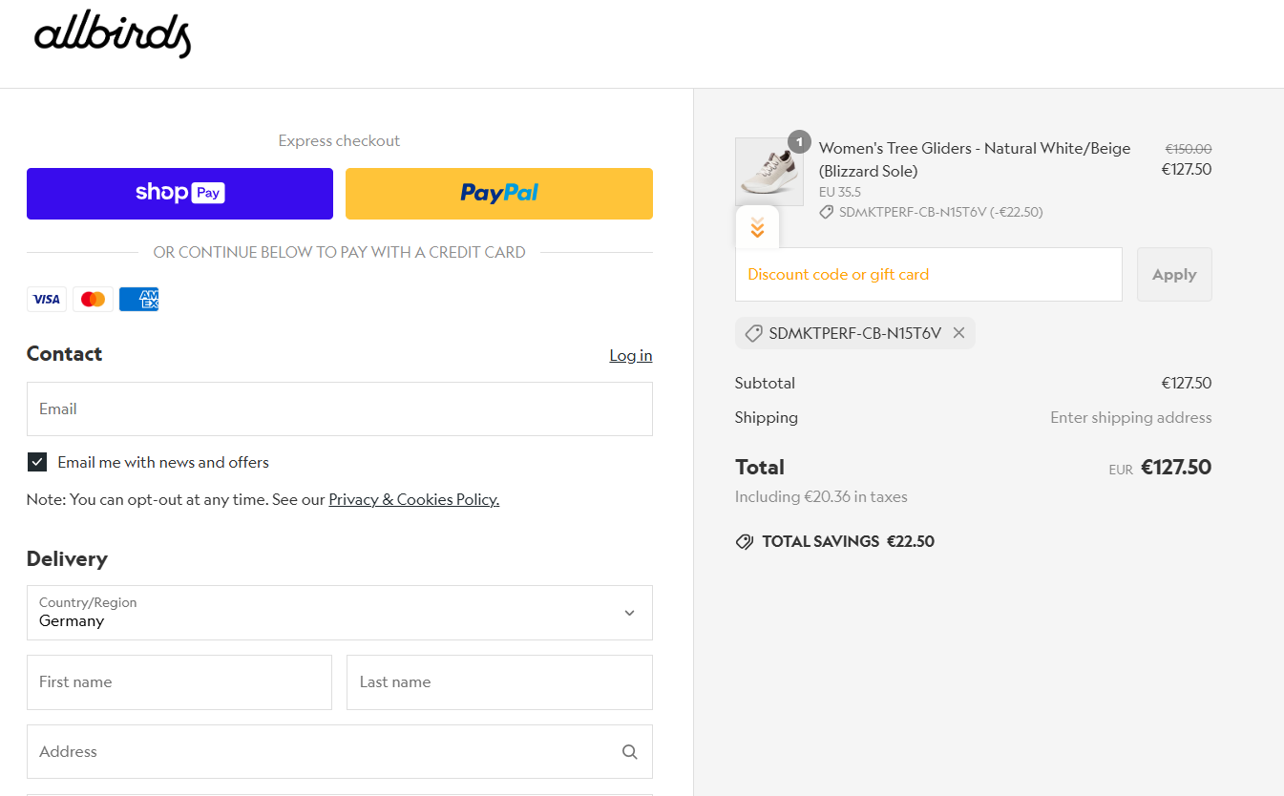Screen dimensions: 1284x796
Task: Open the Country/Region dropdown
Action: 339,613
